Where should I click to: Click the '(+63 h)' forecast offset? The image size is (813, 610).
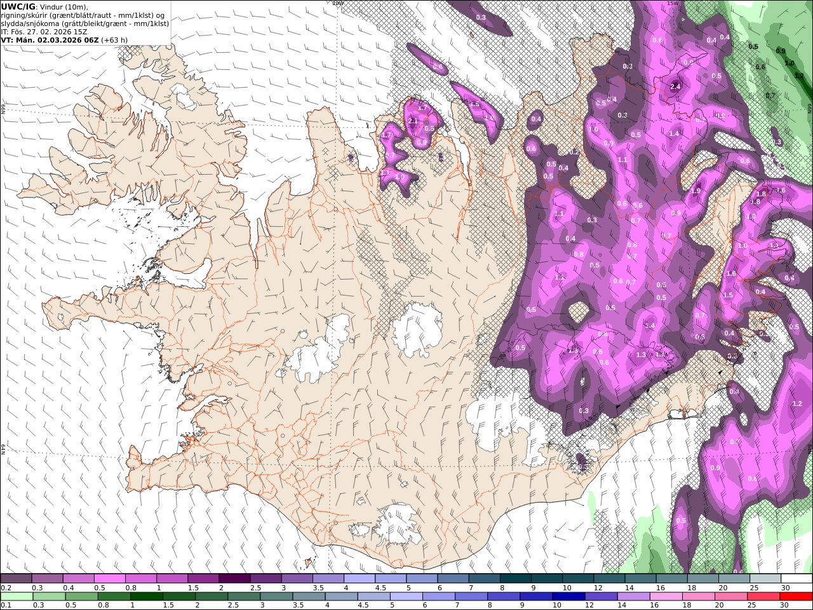coord(114,39)
